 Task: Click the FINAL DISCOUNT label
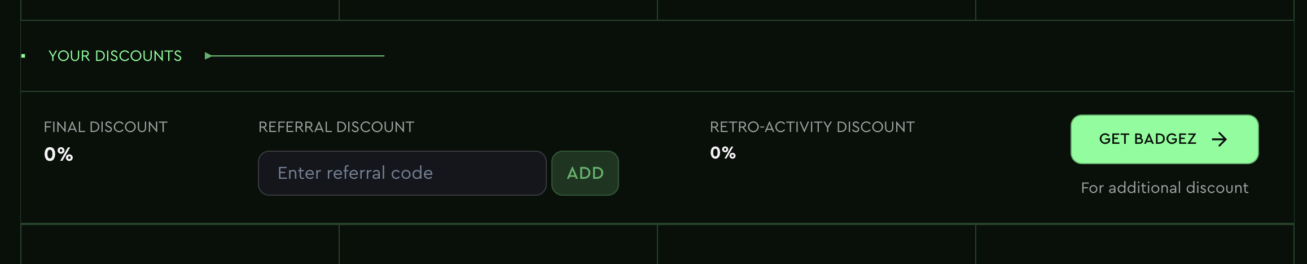click(x=106, y=127)
